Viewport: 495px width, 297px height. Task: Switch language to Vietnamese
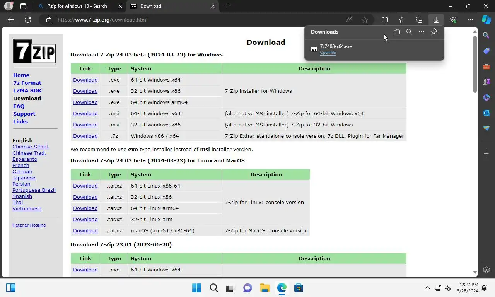point(27,208)
